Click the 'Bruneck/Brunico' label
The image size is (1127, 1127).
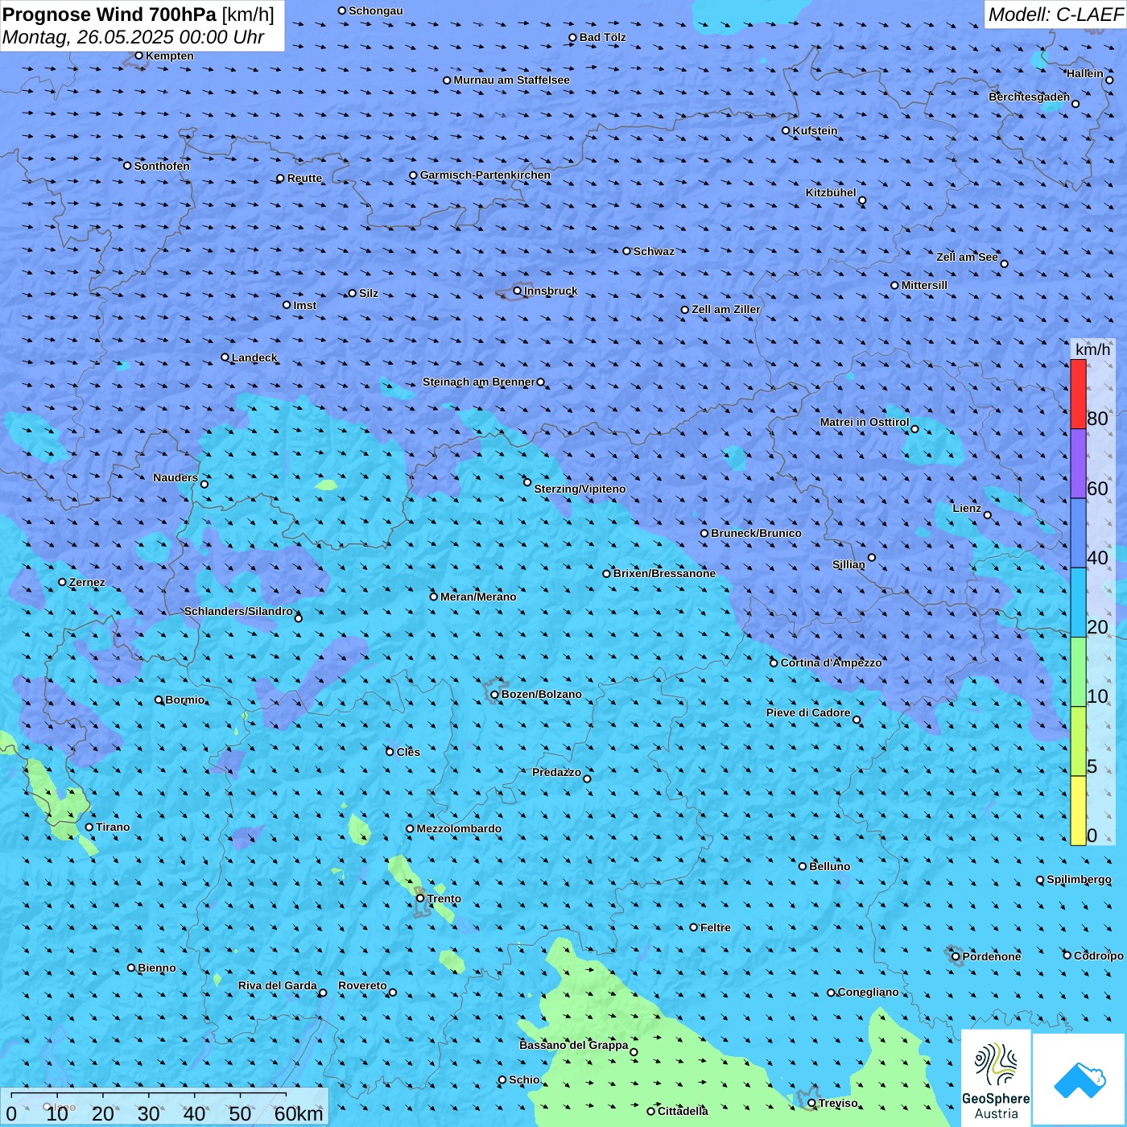pyautogui.click(x=756, y=533)
